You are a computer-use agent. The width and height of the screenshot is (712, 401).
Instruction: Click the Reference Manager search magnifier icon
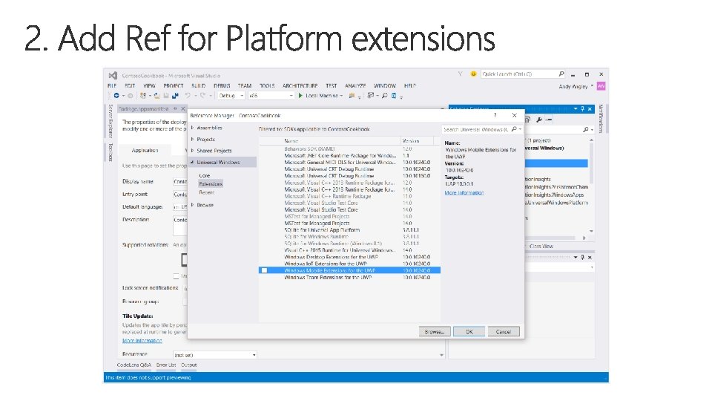[514, 129]
